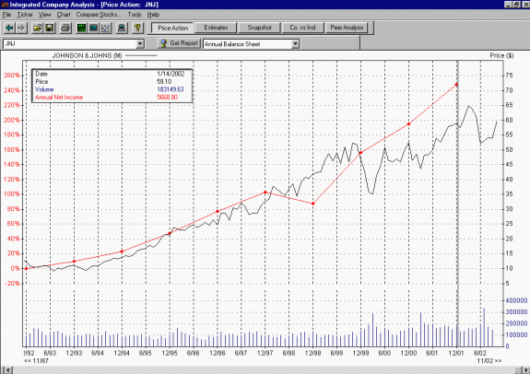Go back with the left arrow icon
This screenshot has height=374, width=530.
[x=9, y=28]
